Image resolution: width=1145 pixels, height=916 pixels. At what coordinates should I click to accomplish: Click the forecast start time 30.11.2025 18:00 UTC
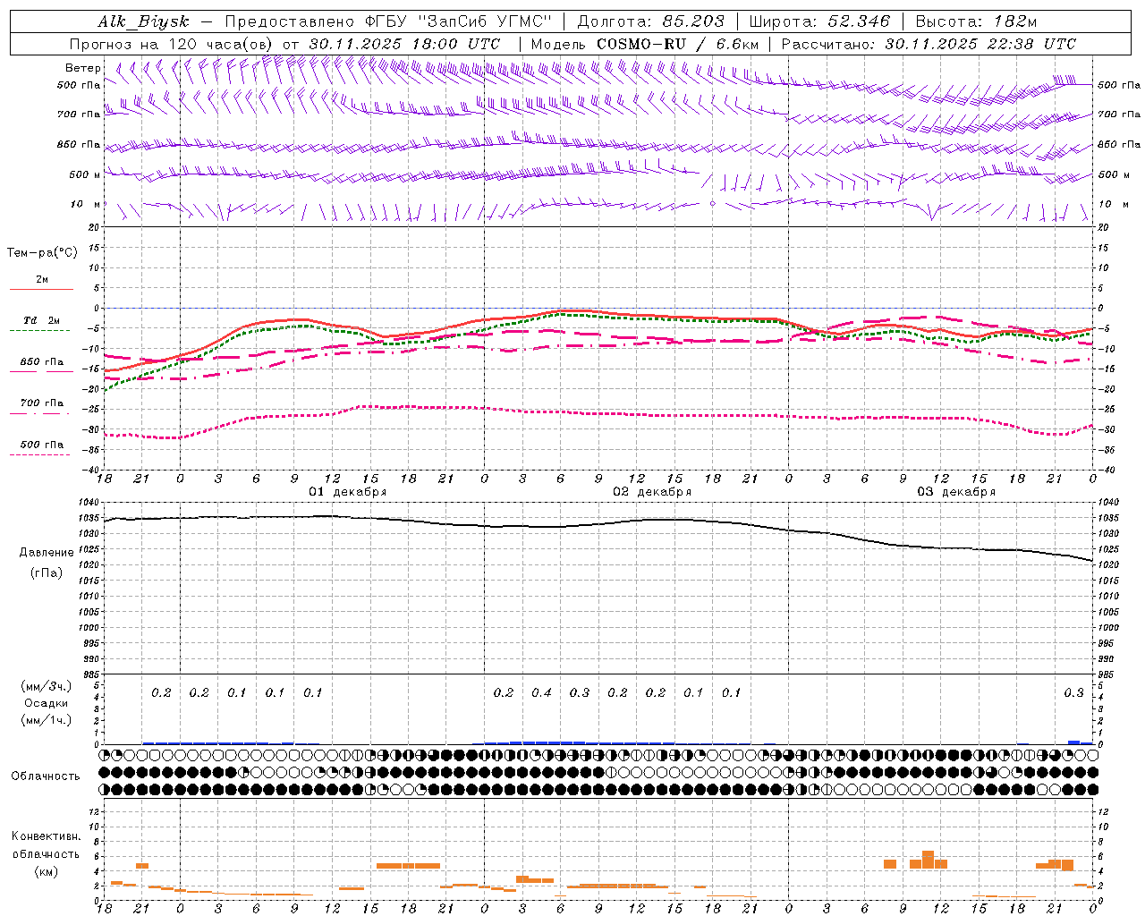click(404, 44)
